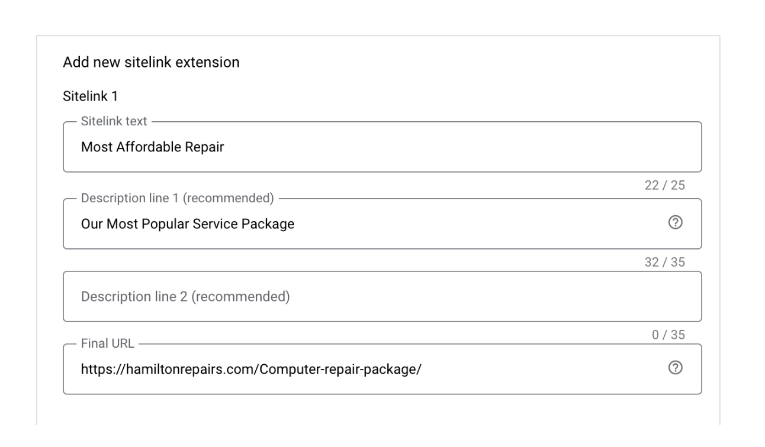Click the hamiltonrepairs.com URL text
The image size is (765, 447).
point(250,370)
